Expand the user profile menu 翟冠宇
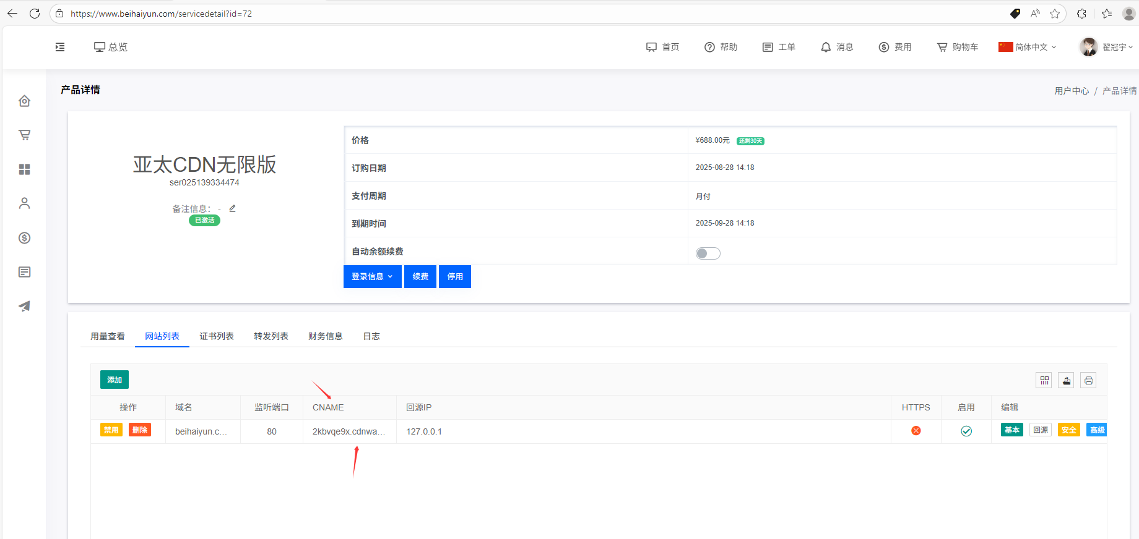The height and width of the screenshot is (539, 1139). (x=1106, y=47)
